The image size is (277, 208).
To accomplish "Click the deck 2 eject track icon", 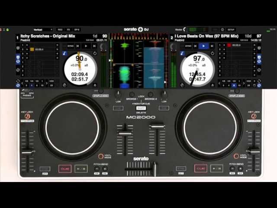I will (213, 85).
